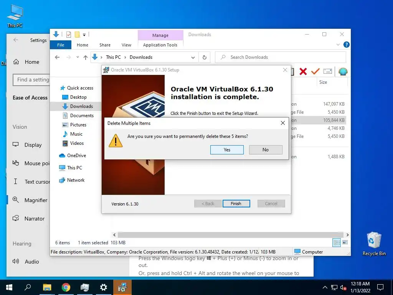Viewport: 393px width, 295px height.
Task: Open Narrator in Settings sidebar
Action: pyautogui.click(x=29, y=219)
